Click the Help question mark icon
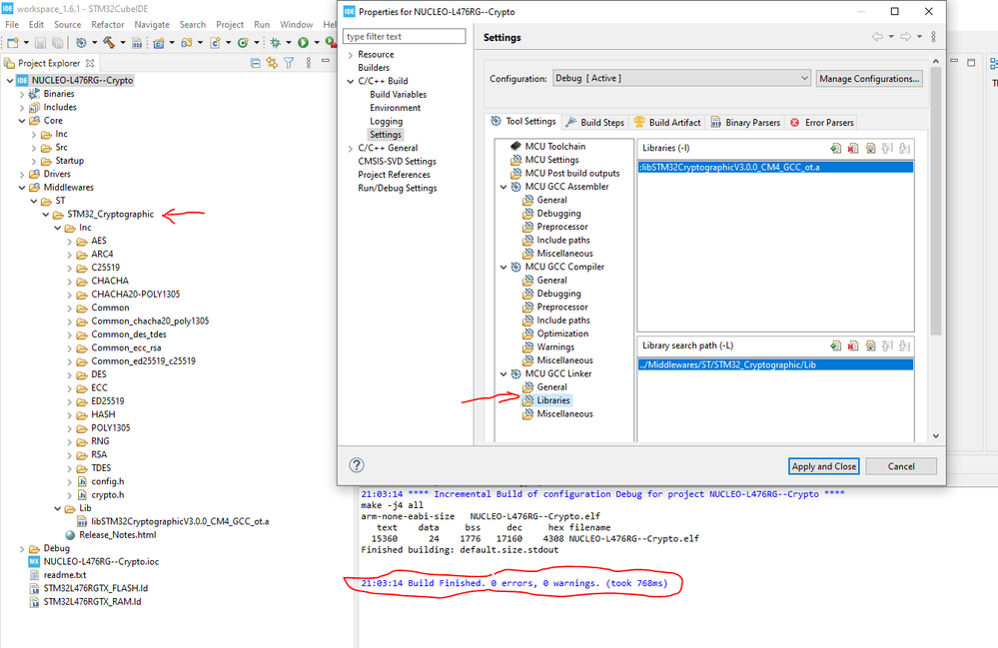Viewport: 998px width, 648px height. point(357,465)
